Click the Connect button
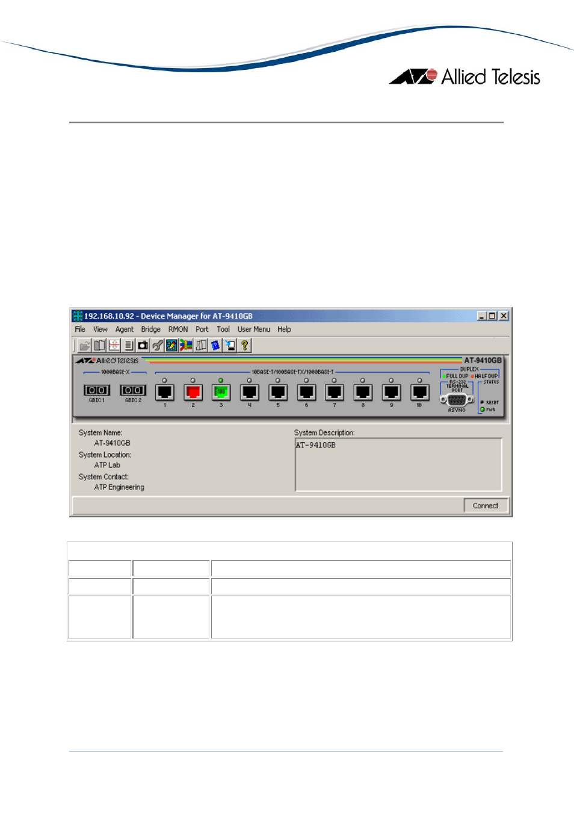Screen dimensions: 574x813 [x=486, y=506]
